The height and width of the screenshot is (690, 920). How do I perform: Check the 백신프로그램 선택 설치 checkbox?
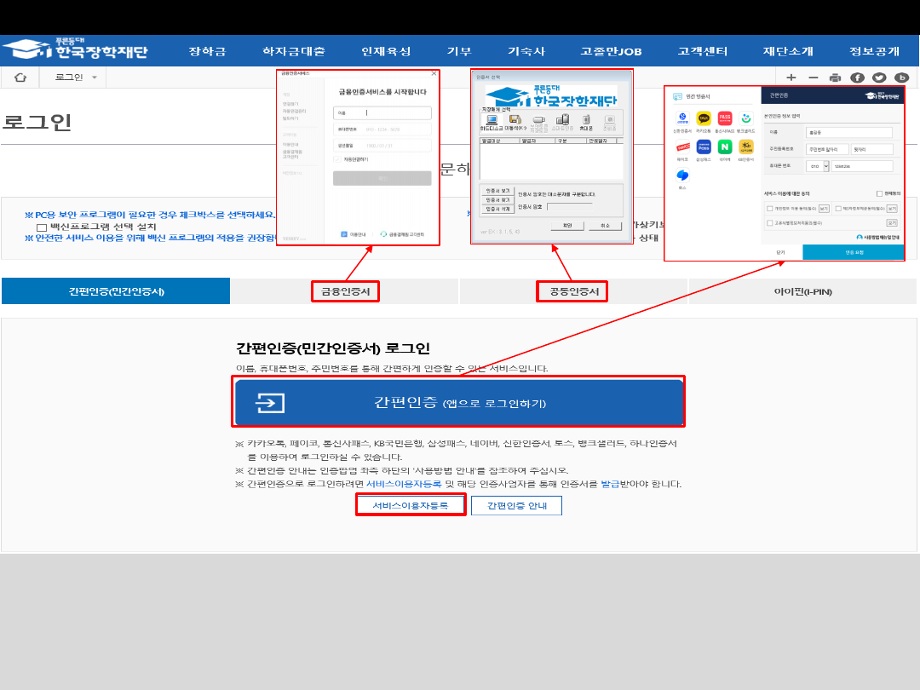click(42, 227)
